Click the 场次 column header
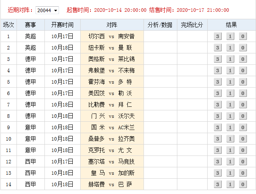 [9, 25]
